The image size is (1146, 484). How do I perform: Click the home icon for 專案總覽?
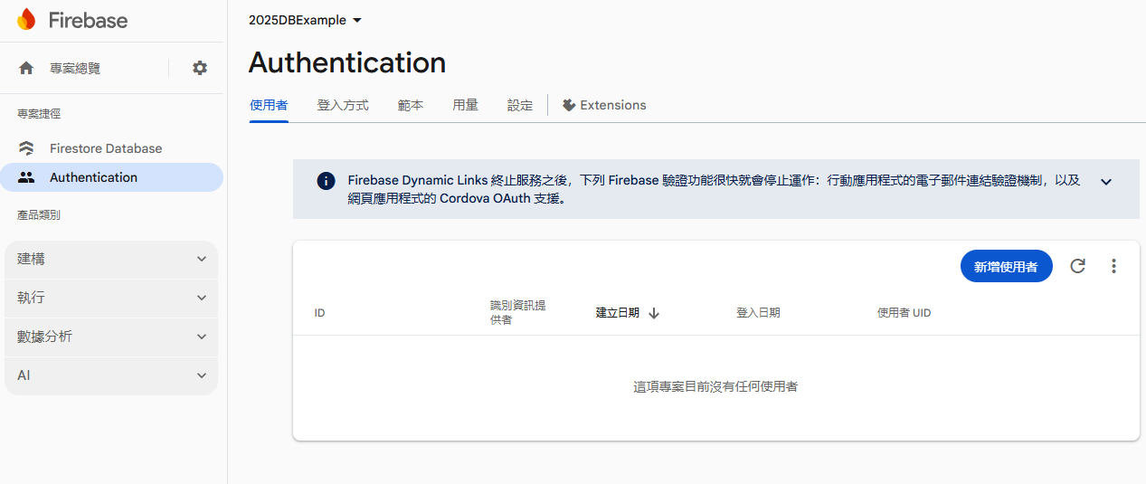[26, 68]
